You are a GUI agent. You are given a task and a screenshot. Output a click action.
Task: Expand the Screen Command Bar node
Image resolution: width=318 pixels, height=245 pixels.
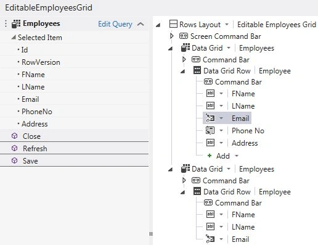[172, 36]
